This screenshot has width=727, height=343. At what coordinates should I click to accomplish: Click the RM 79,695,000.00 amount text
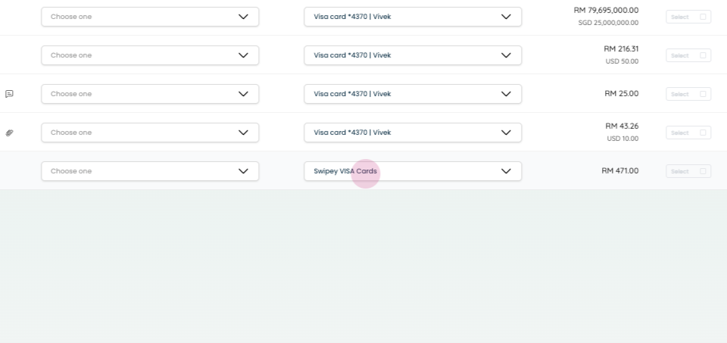[606, 10]
